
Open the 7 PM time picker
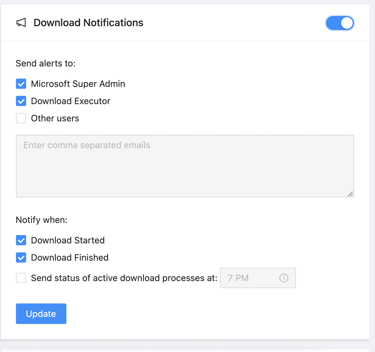point(252,278)
